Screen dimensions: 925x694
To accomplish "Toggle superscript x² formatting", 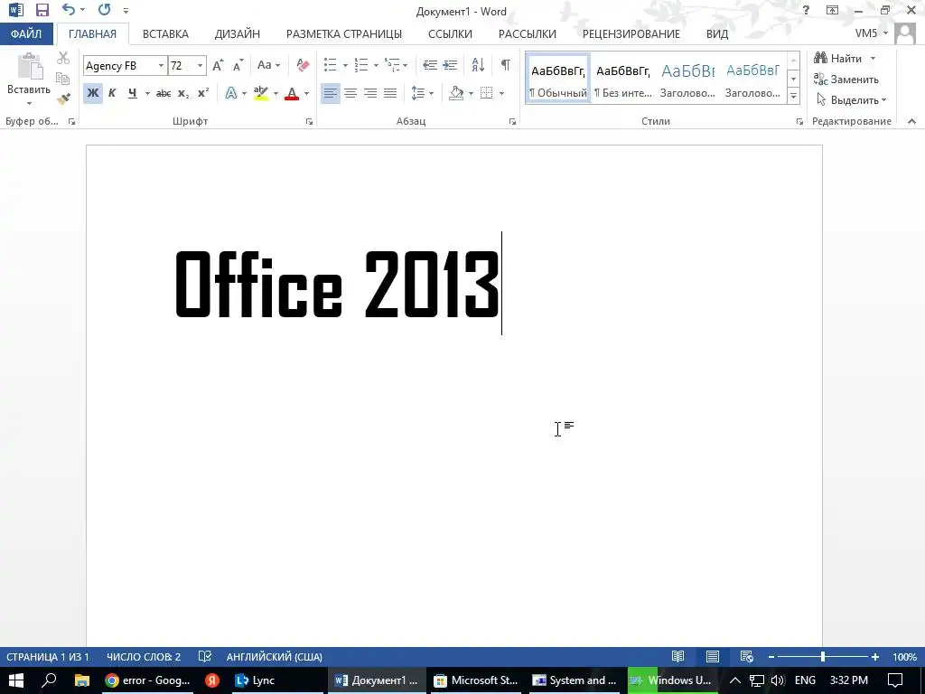I will coord(203,93).
